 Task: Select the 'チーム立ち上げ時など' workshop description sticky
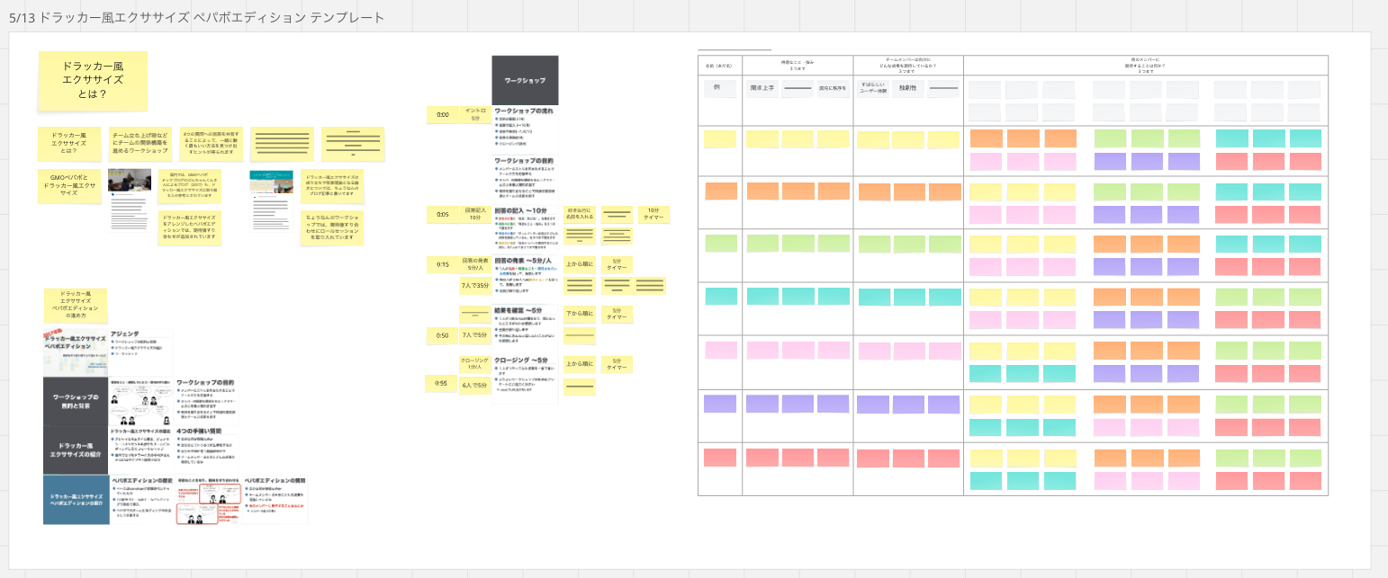140,143
